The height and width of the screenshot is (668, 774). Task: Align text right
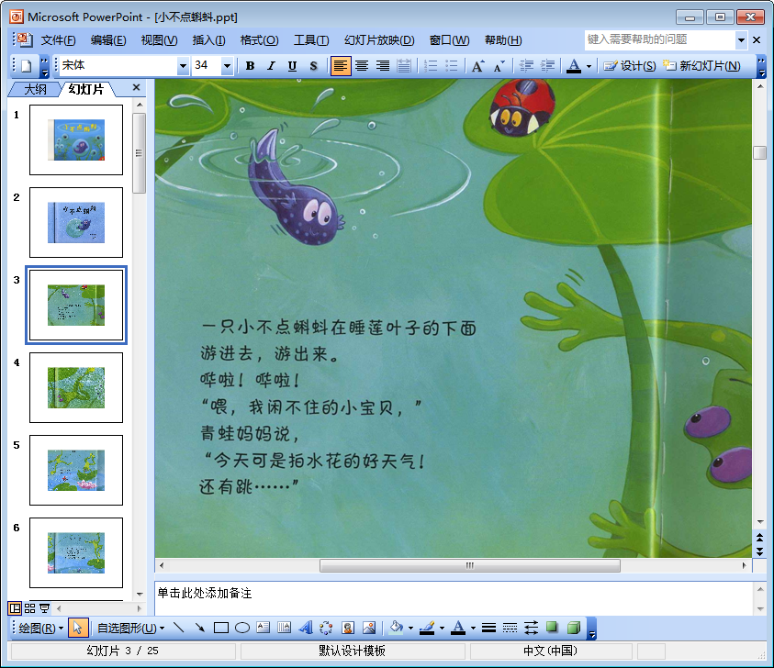383,66
